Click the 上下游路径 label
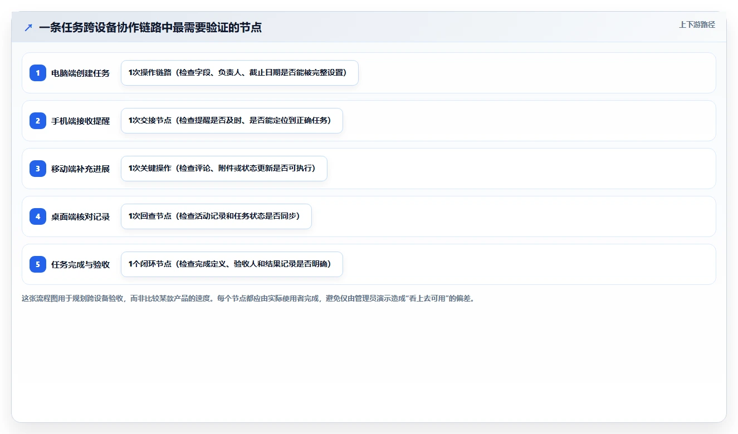Screen dimensions: 738x434 [x=697, y=24]
